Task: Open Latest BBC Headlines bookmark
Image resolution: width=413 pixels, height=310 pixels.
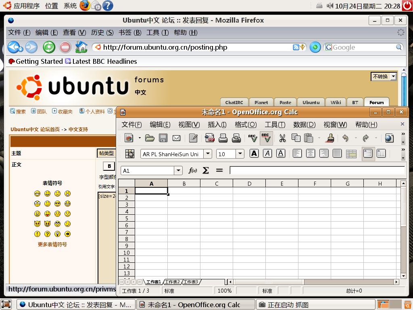Action: coord(101,61)
